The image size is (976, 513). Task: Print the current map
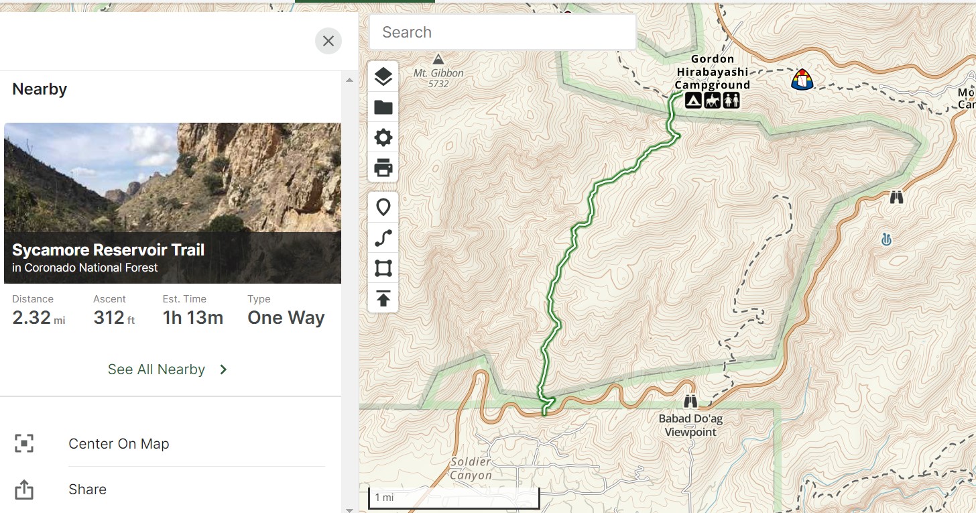[x=383, y=168]
